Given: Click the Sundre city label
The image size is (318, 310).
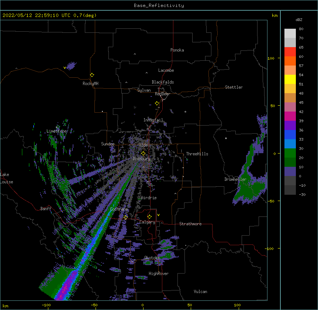Looking at the screenshot, I should tap(108, 144).
